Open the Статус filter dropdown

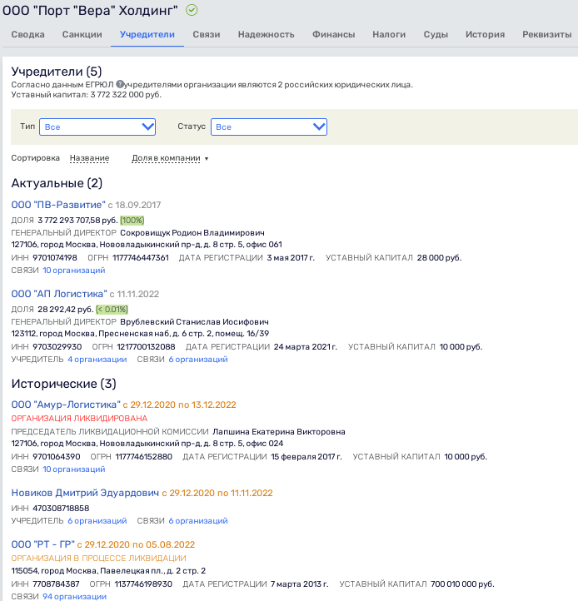pyautogui.click(x=268, y=127)
